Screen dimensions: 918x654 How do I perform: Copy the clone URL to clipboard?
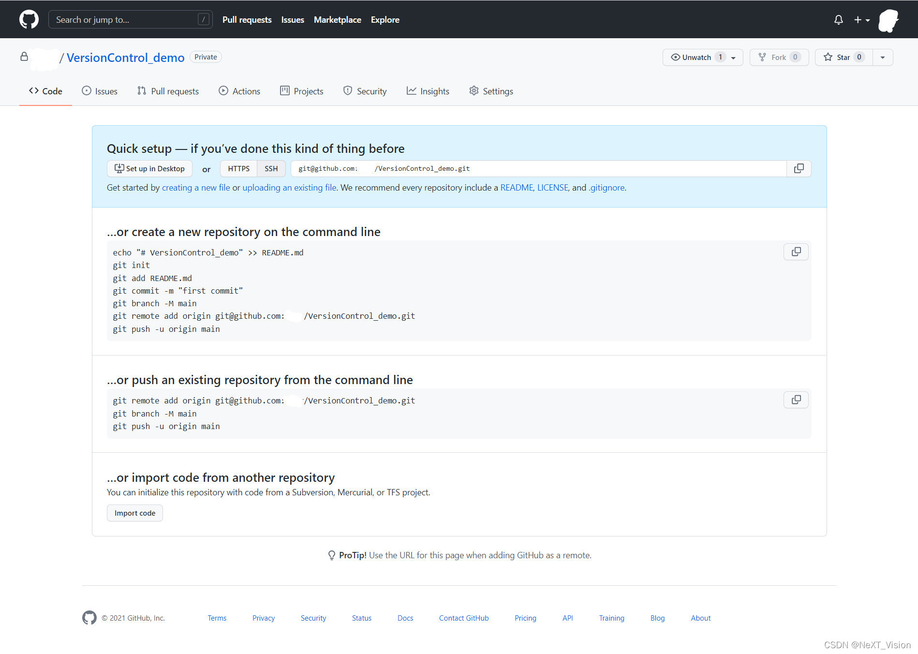pyautogui.click(x=799, y=169)
